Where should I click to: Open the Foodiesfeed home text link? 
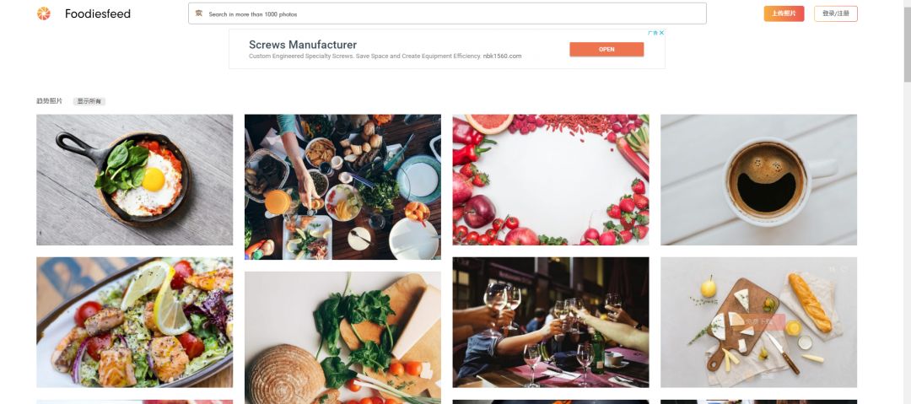[98, 13]
